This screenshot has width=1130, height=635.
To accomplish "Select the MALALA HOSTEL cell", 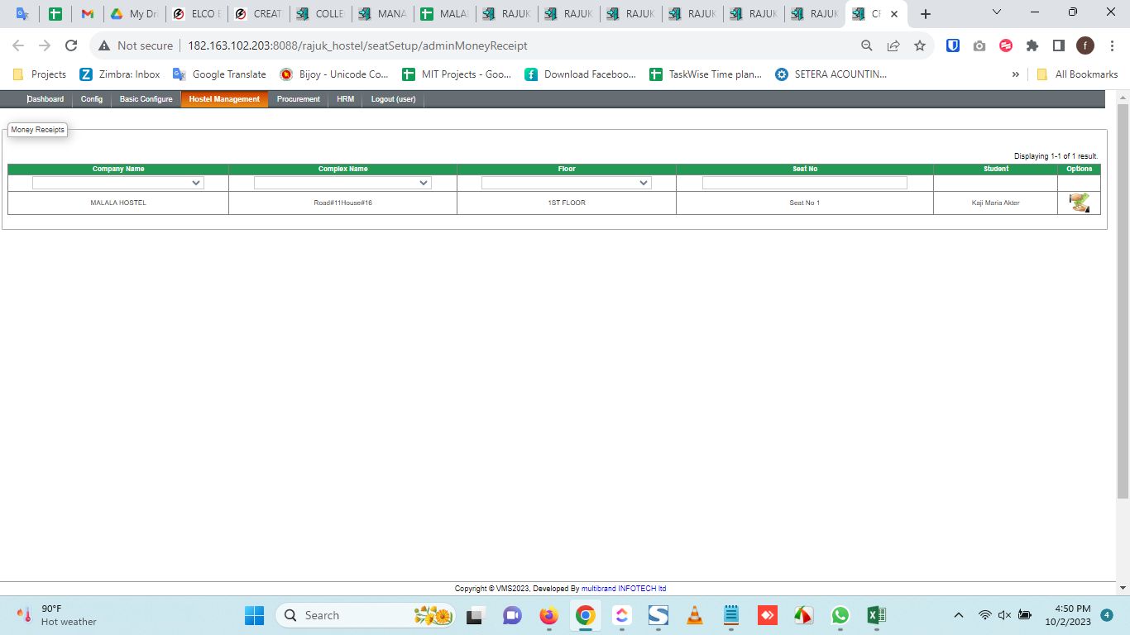I will 118,203.
